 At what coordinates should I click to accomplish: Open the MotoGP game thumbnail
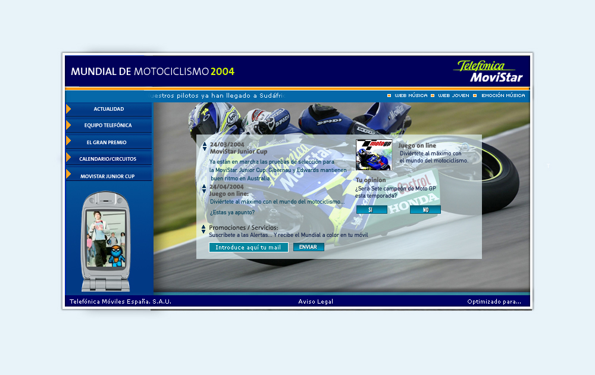click(374, 155)
